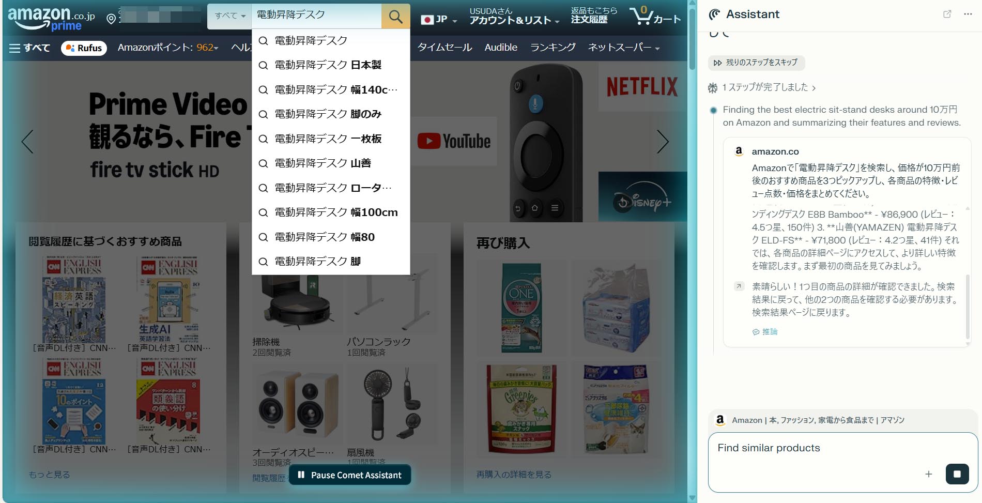Click the orange search magnifier button
The image size is (982, 503).
coord(395,17)
